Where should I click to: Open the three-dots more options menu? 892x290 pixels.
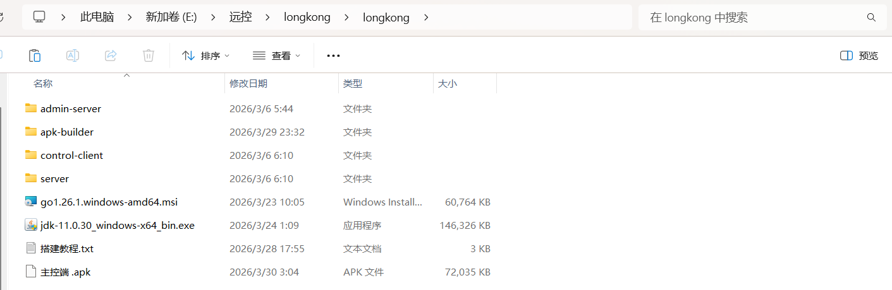333,55
